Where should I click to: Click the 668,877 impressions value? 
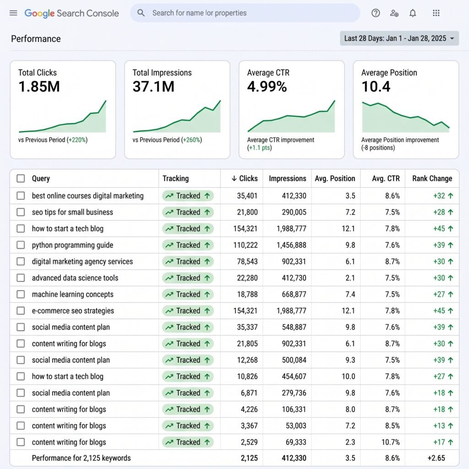tap(294, 294)
